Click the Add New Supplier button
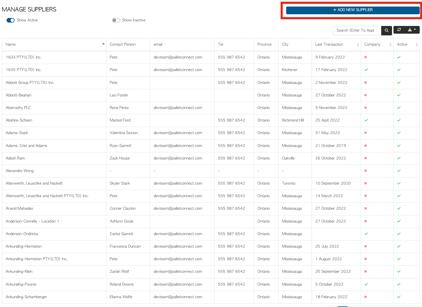This screenshot has width=422, height=307. 353,10
